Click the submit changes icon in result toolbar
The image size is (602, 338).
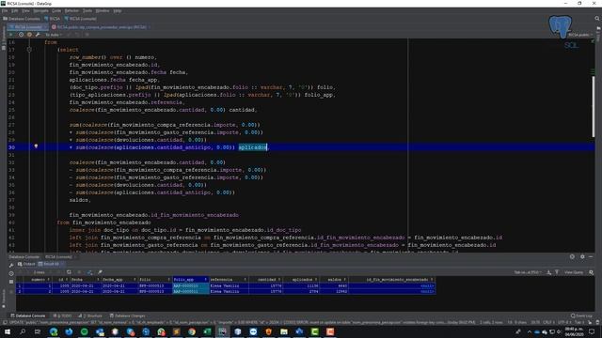89,272
